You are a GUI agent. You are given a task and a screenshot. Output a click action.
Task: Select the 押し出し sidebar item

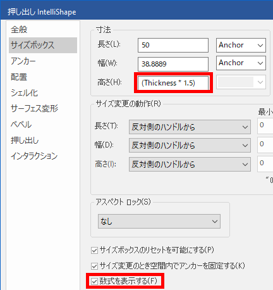click(x=25, y=141)
